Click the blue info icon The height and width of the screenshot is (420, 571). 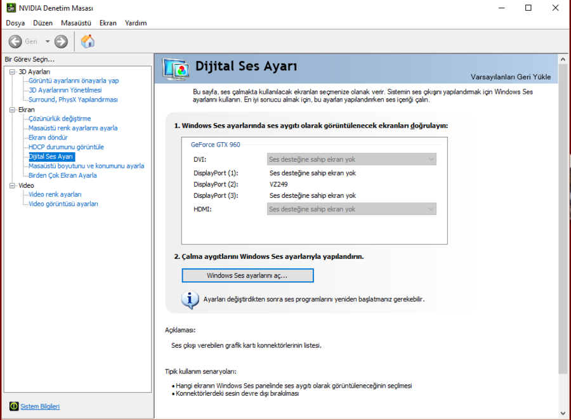(x=190, y=299)
